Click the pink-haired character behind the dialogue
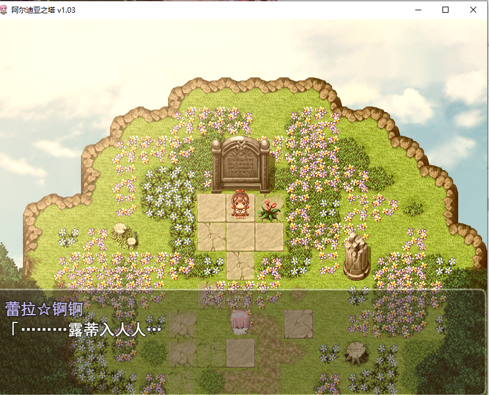Image resolution: width=489 pixels, height=395 pixels. coord(240,323)
